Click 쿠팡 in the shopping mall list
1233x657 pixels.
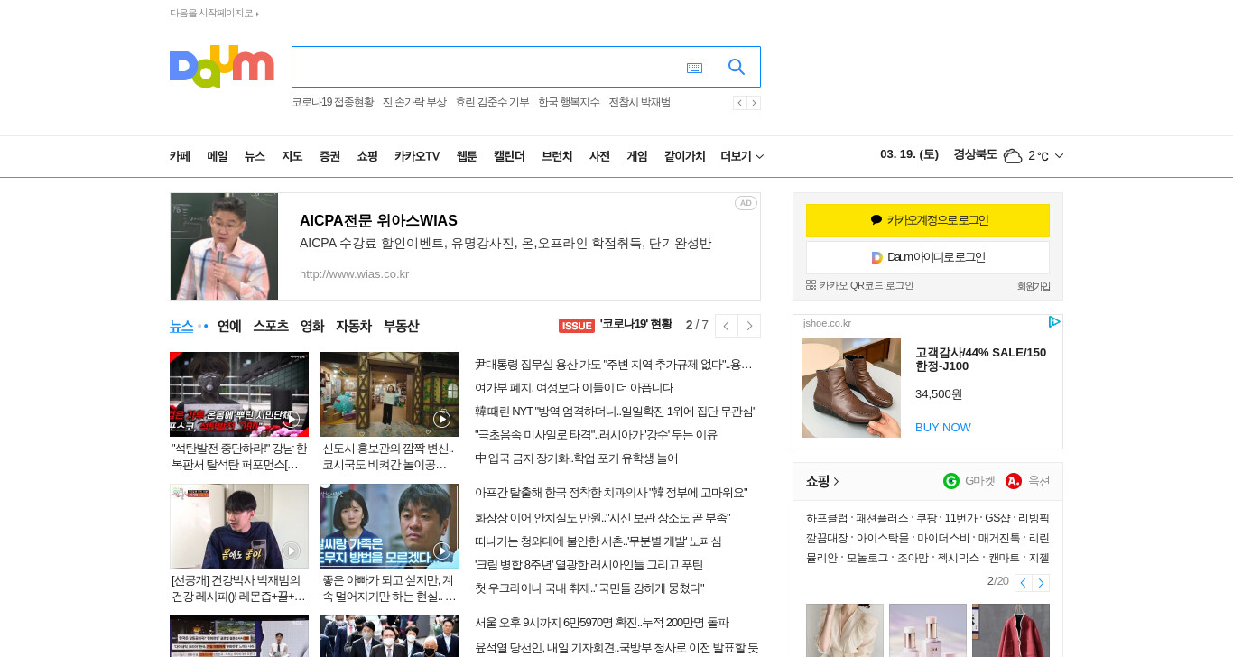click(926, 518)
